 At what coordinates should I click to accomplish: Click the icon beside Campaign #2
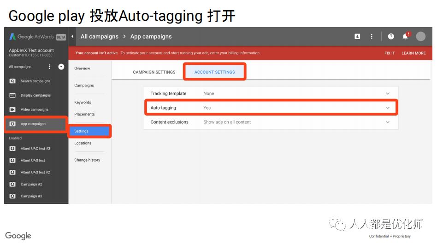click(x=12, y=184)
